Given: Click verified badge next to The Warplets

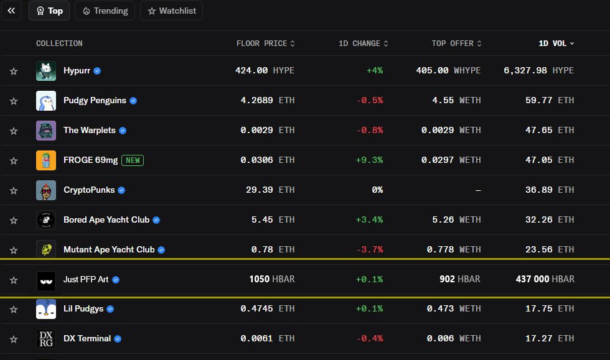Looking at the screenshot, I should (x=123, y=131).
